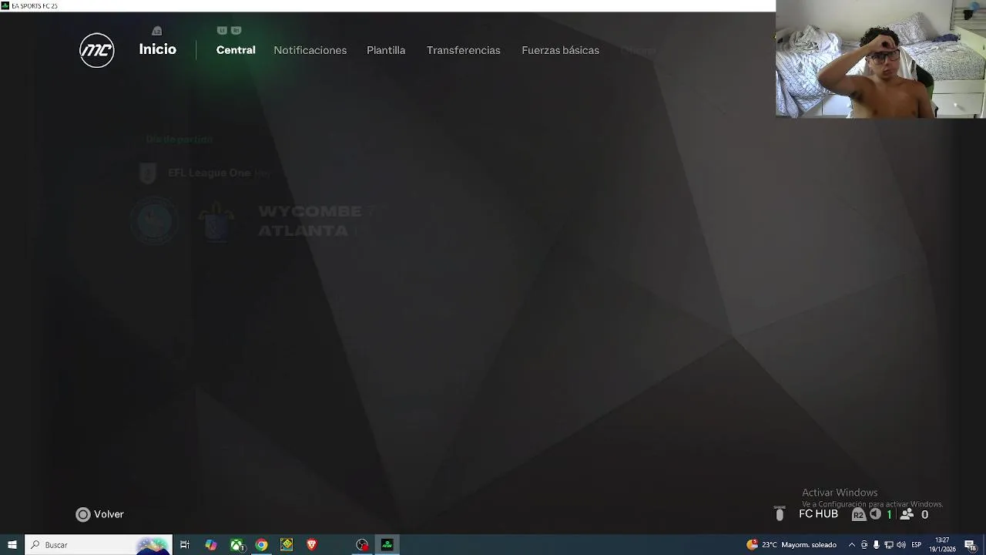Viewport: 986px width, 555px height.
Task: Click the Buscar taskbar search box
Action: pos(99,545)
